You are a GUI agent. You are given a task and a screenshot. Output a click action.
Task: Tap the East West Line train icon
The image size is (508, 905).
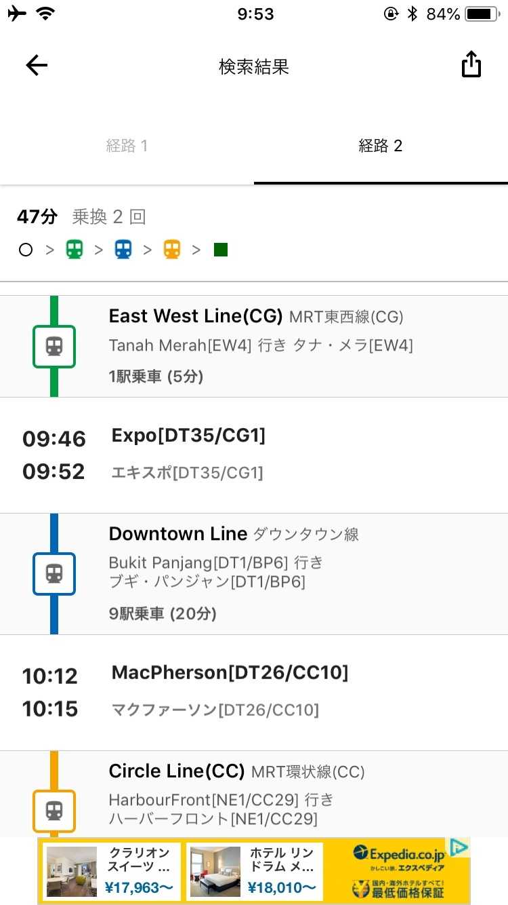[54, 347]
